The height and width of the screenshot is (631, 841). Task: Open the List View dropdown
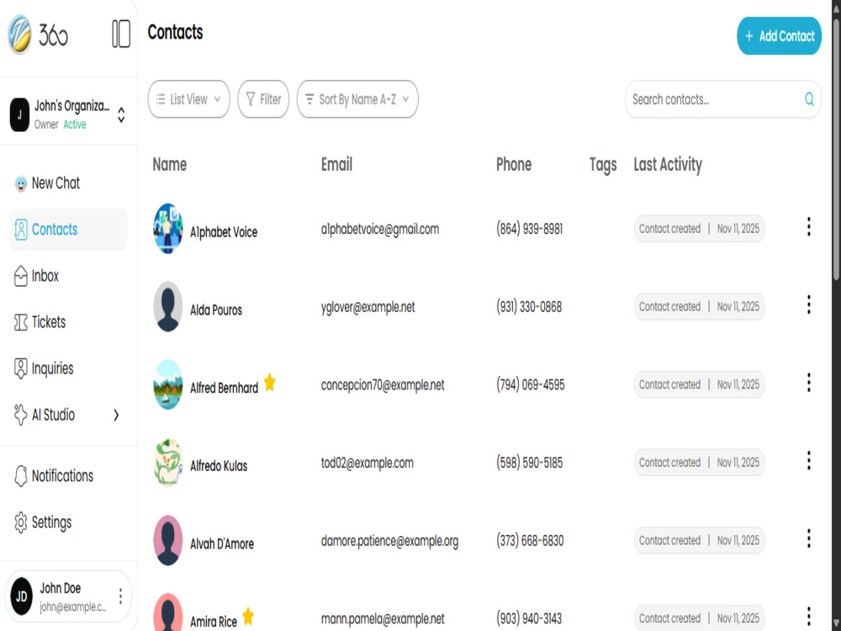(x=188, y=99)
